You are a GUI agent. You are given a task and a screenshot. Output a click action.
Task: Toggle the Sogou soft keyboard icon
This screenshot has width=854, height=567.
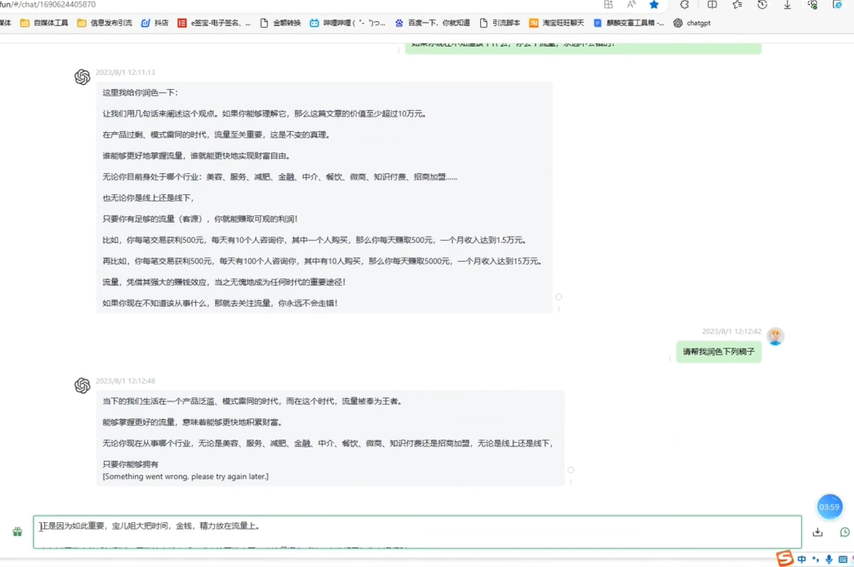[x=843, y=559]
